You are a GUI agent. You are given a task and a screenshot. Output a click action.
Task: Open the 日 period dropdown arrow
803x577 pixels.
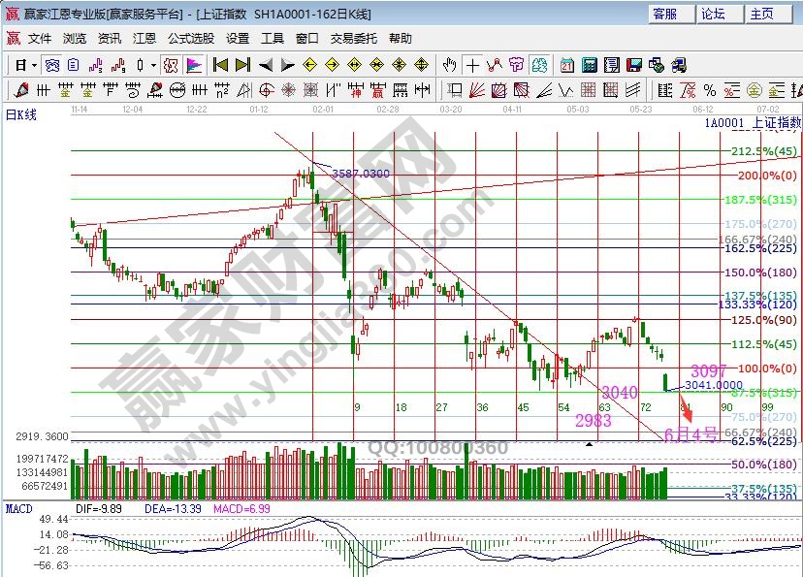tap(34, 65)
